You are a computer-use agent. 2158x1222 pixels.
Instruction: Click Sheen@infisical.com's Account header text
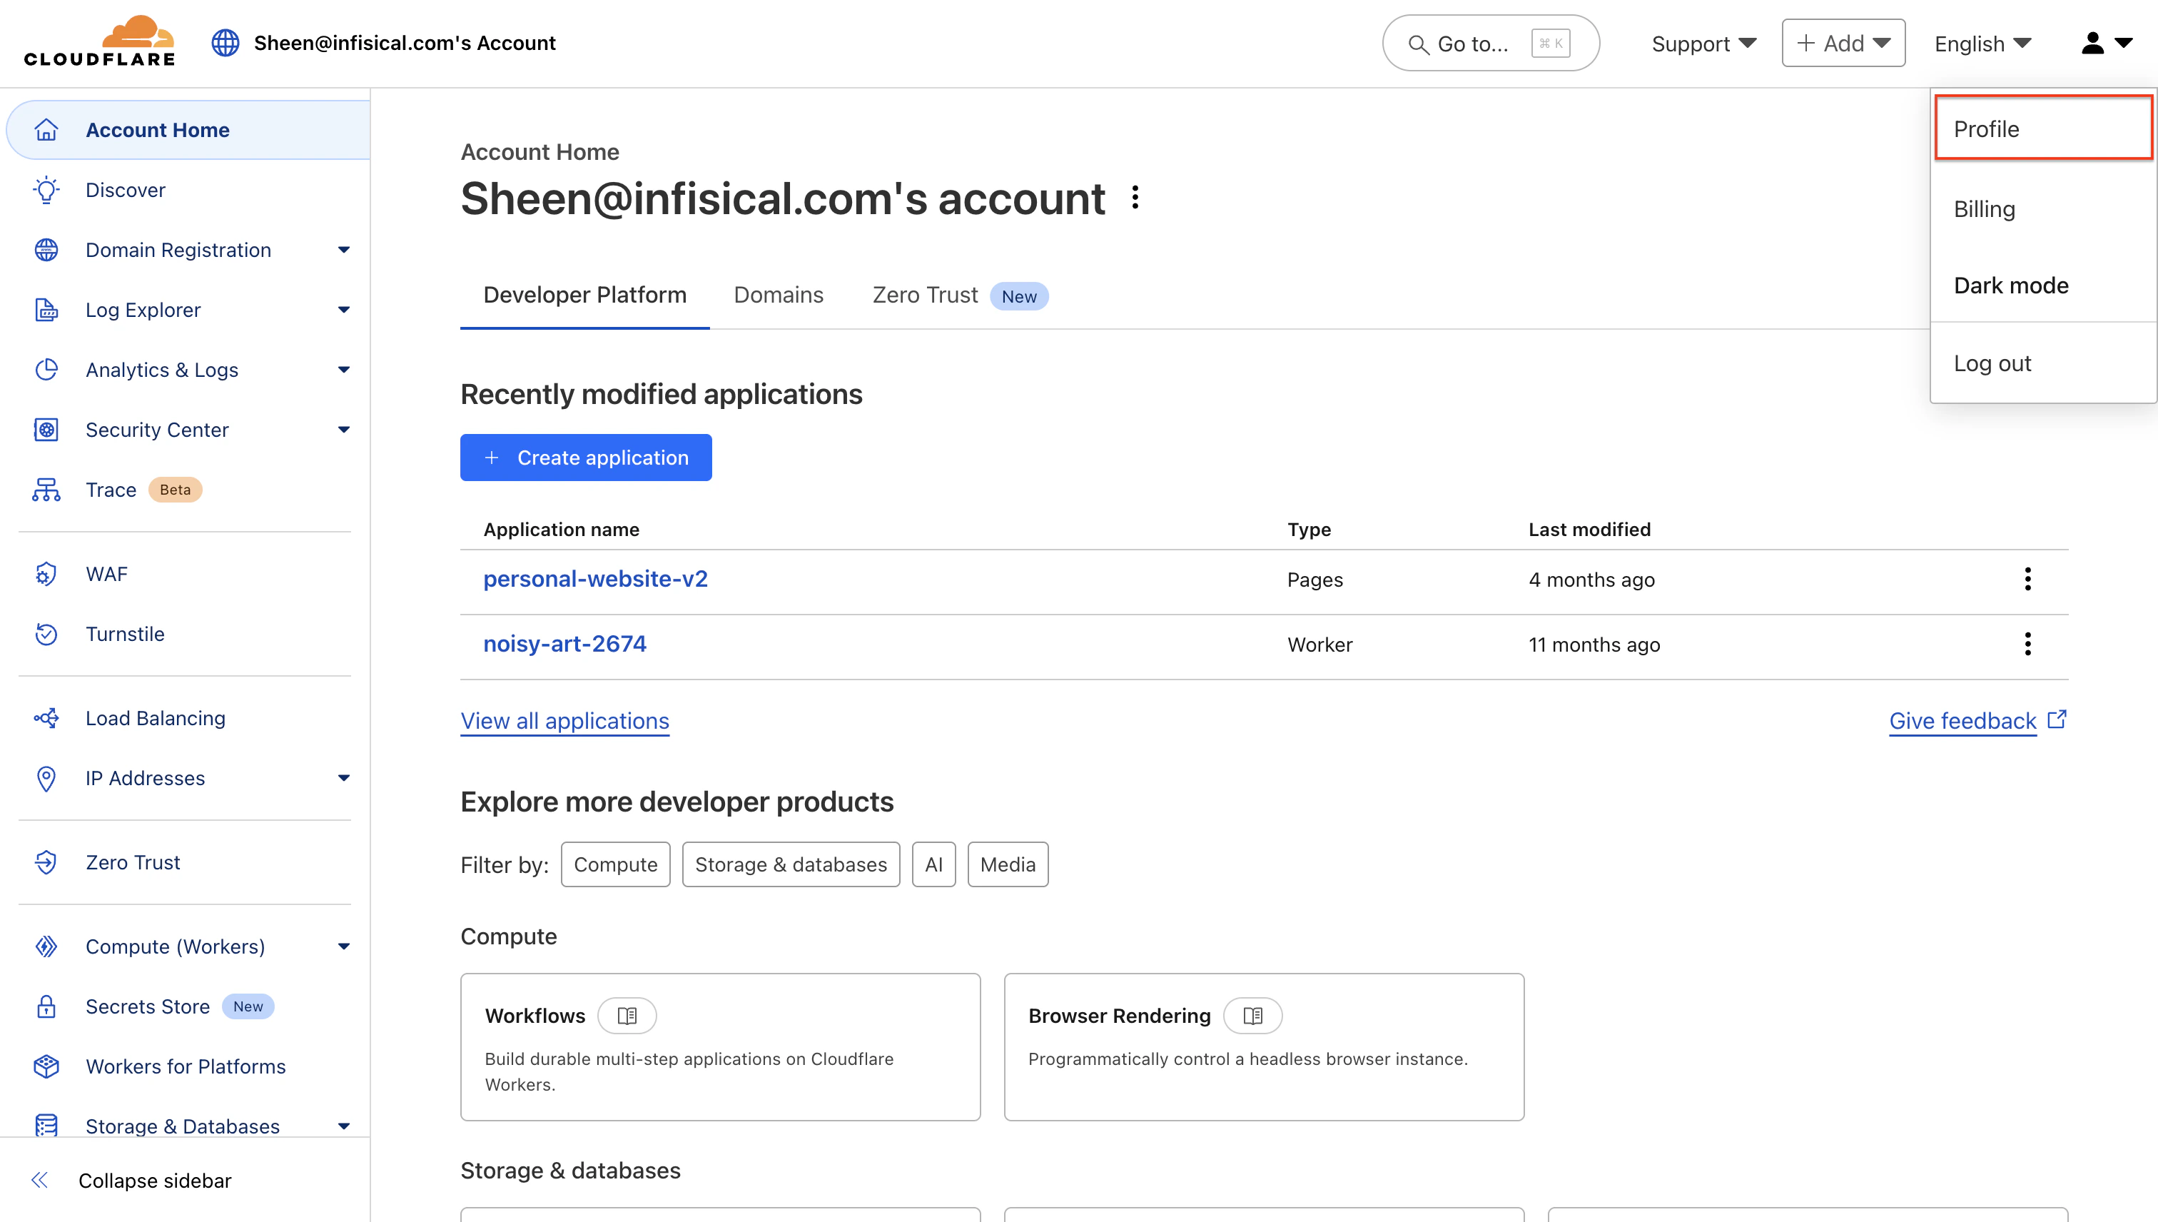point(405,43)
